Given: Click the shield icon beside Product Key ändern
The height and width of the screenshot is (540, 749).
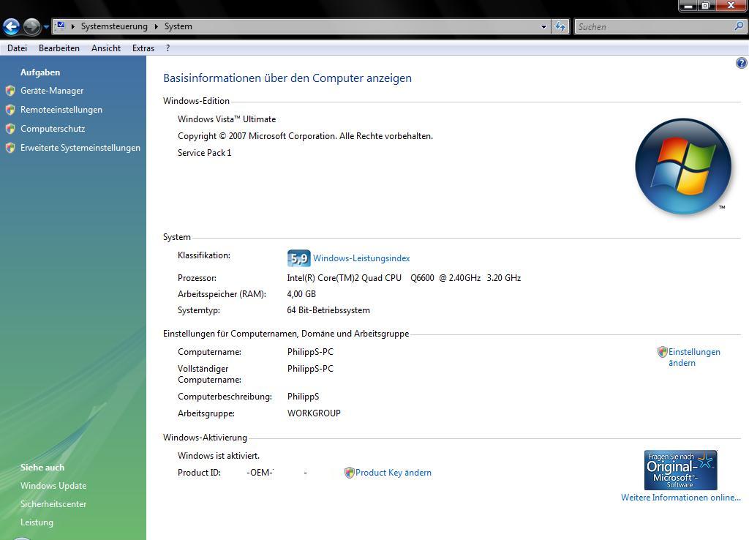Looking at the screenshot, I should click(x=349, y=473).
